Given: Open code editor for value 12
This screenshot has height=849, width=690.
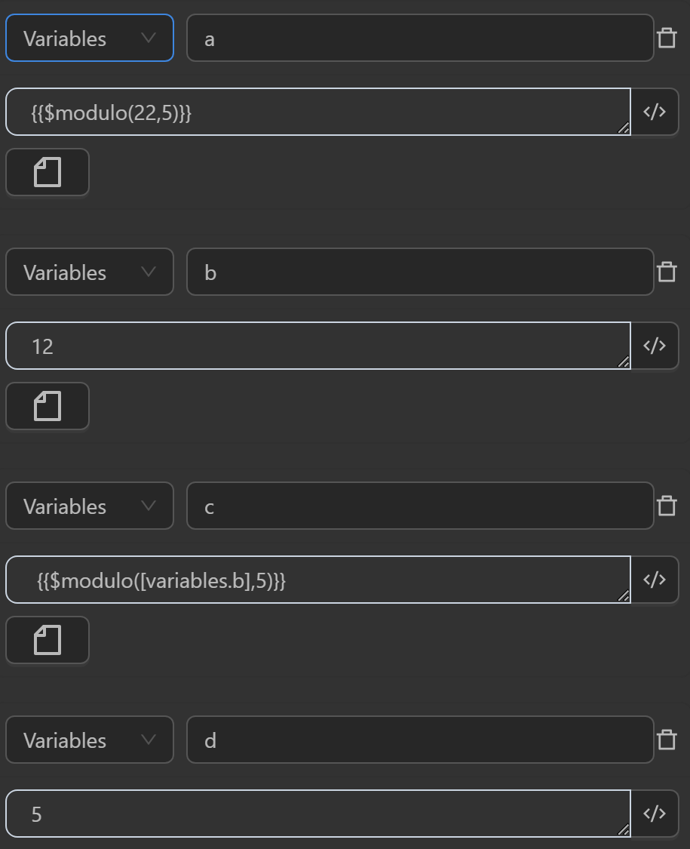Looking at the screenshot, I should (655, 346).
